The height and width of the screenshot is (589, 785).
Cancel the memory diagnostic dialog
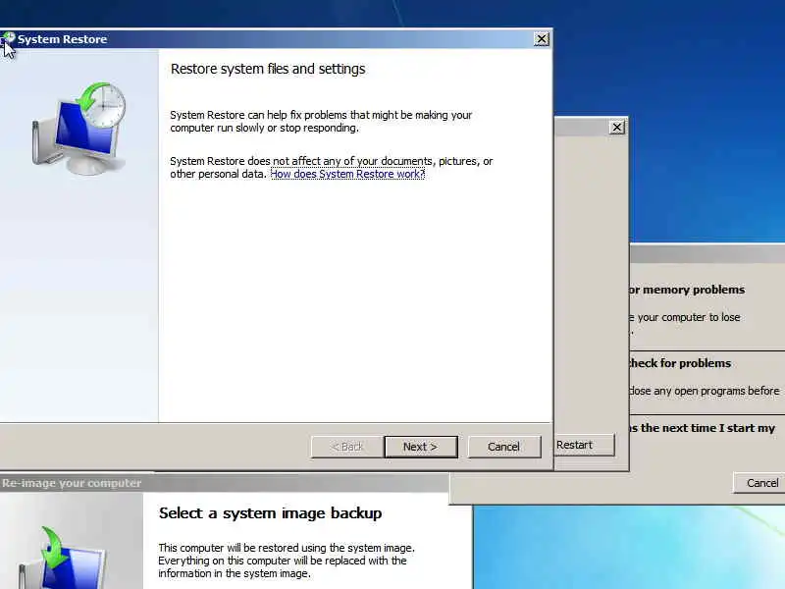point(759,483)
